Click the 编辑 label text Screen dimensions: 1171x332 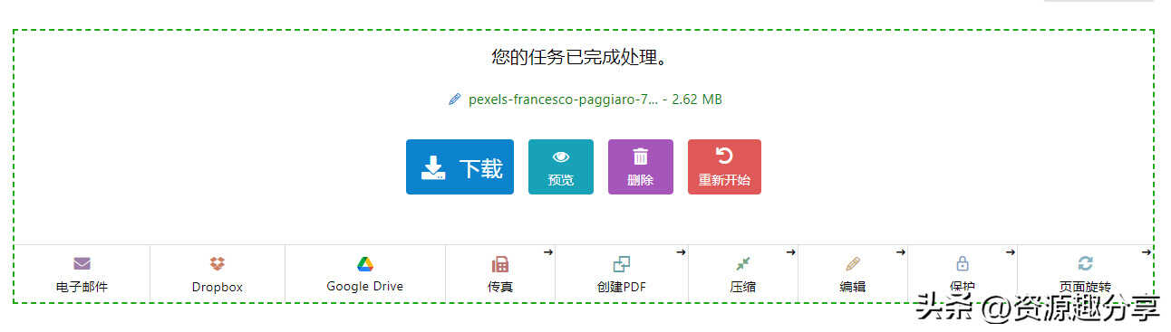click(x=853, y=287)
